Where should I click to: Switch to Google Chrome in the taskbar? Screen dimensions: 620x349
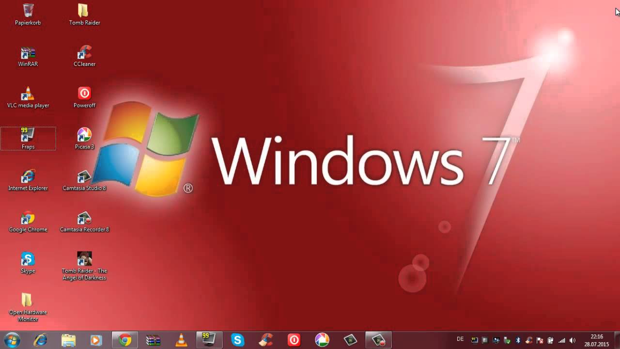coord(125,340)
